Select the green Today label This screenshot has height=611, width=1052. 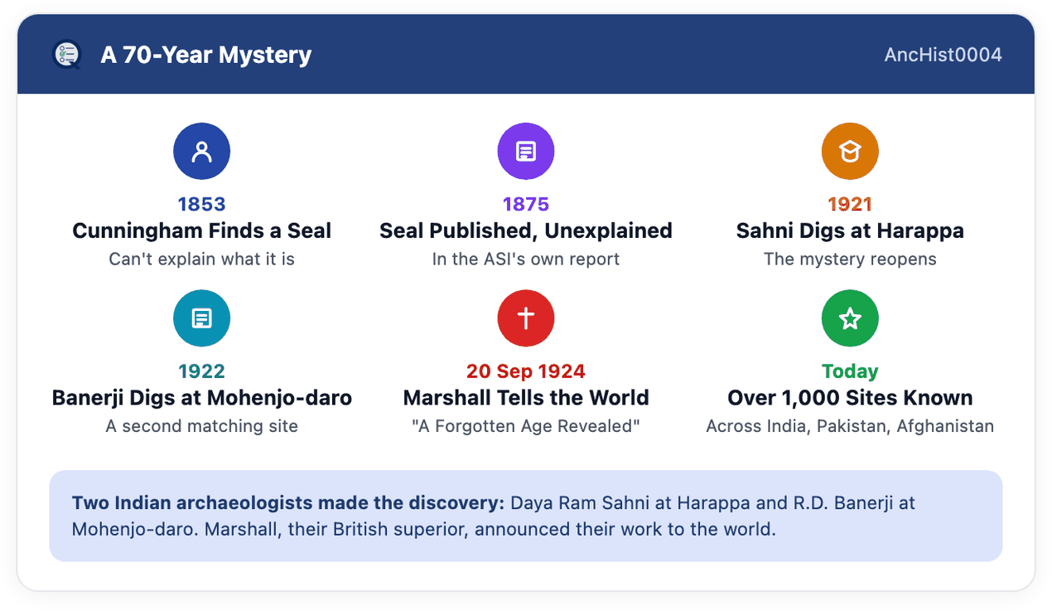click(x=850, y=371)
